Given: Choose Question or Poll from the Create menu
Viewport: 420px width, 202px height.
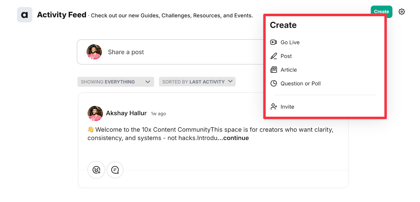Looking at the screenshot, I should (301, 84).
